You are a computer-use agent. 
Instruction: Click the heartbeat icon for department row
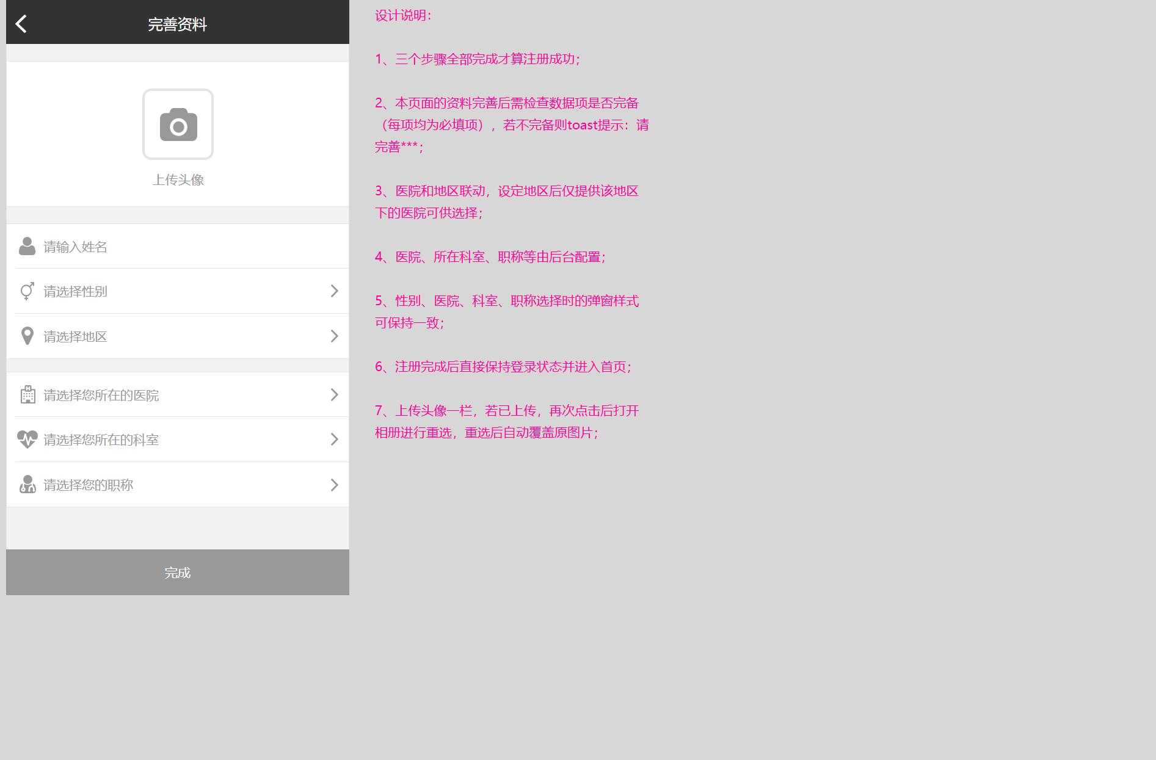click(27, 439)
